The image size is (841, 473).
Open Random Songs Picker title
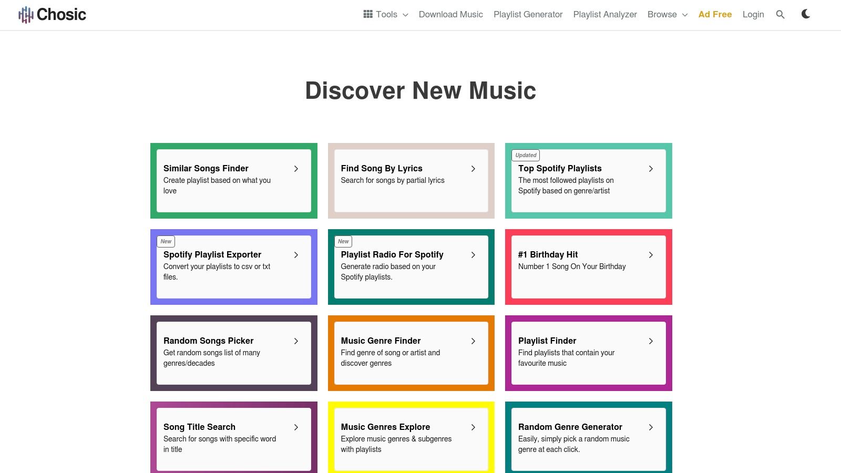[x=208, y=341]
